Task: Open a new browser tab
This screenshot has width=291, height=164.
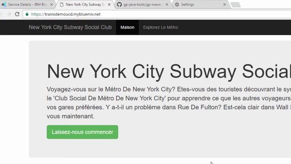Action: point(236,5)
